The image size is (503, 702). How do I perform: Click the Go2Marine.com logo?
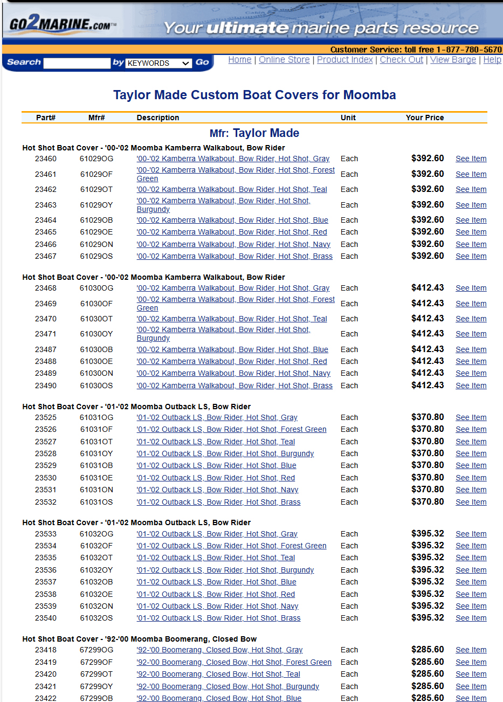(62, 24)
